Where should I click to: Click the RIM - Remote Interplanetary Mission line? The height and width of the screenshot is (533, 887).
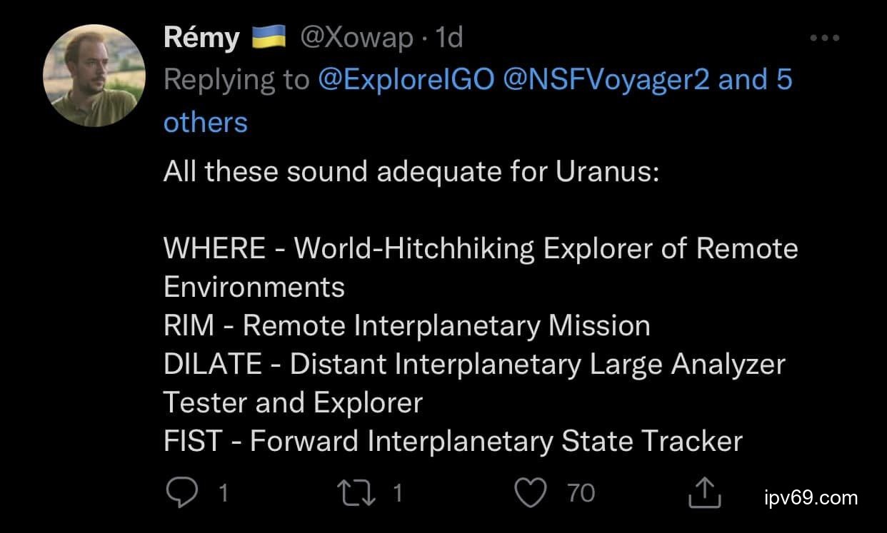(x=406, y=325)
